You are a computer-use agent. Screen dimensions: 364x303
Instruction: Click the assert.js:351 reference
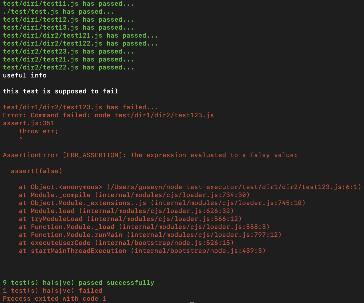point(28,123)
